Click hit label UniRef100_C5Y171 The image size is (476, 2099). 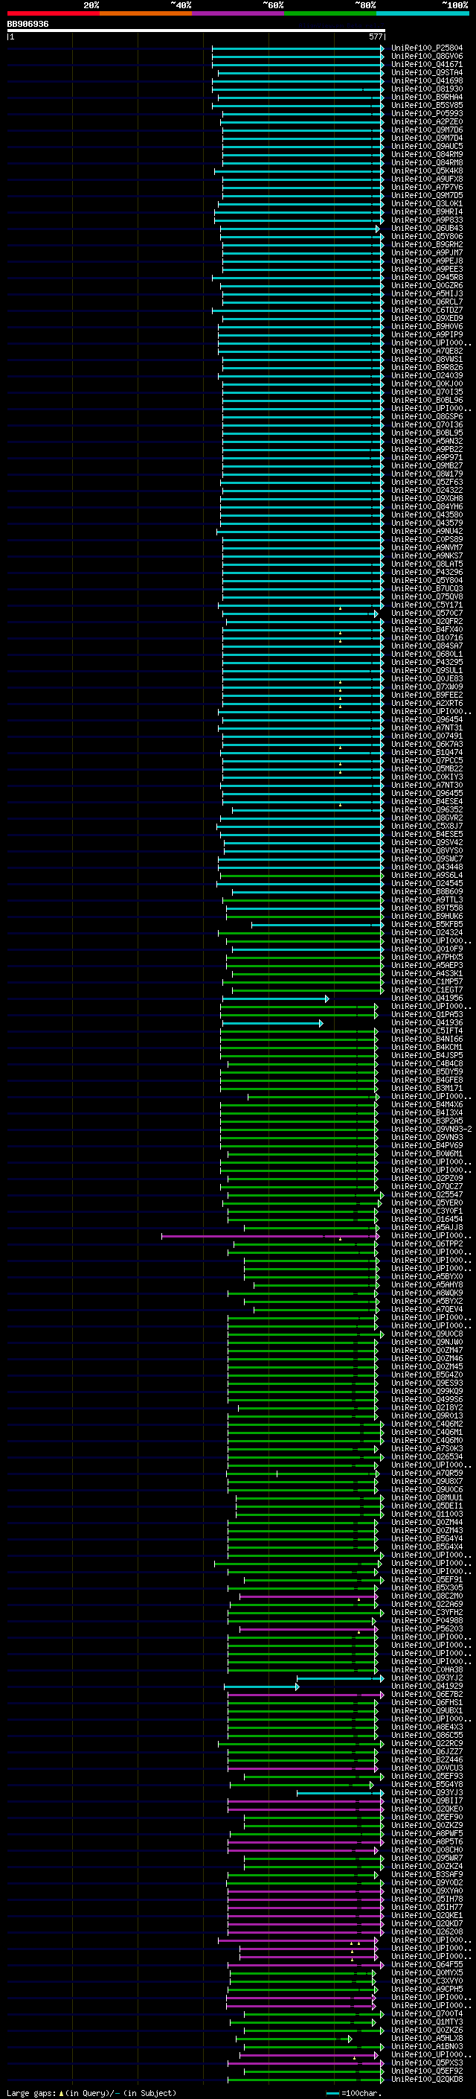pyautogui.click(x=427, y=605)
